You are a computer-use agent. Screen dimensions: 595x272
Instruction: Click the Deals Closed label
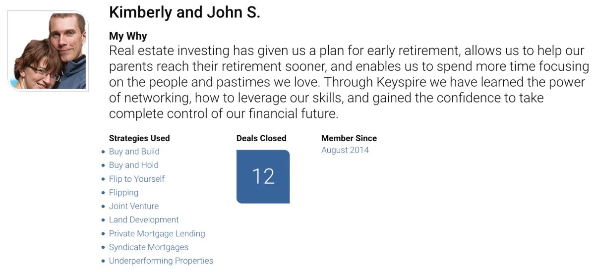click(x=261, y=138)
